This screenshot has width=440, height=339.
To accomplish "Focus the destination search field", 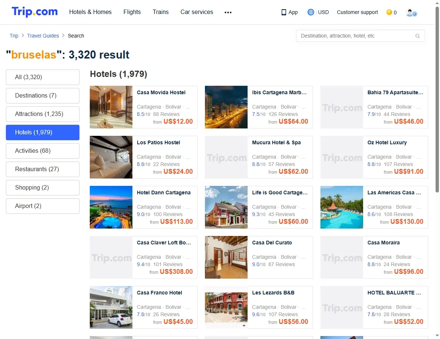I will pos(360,36).
